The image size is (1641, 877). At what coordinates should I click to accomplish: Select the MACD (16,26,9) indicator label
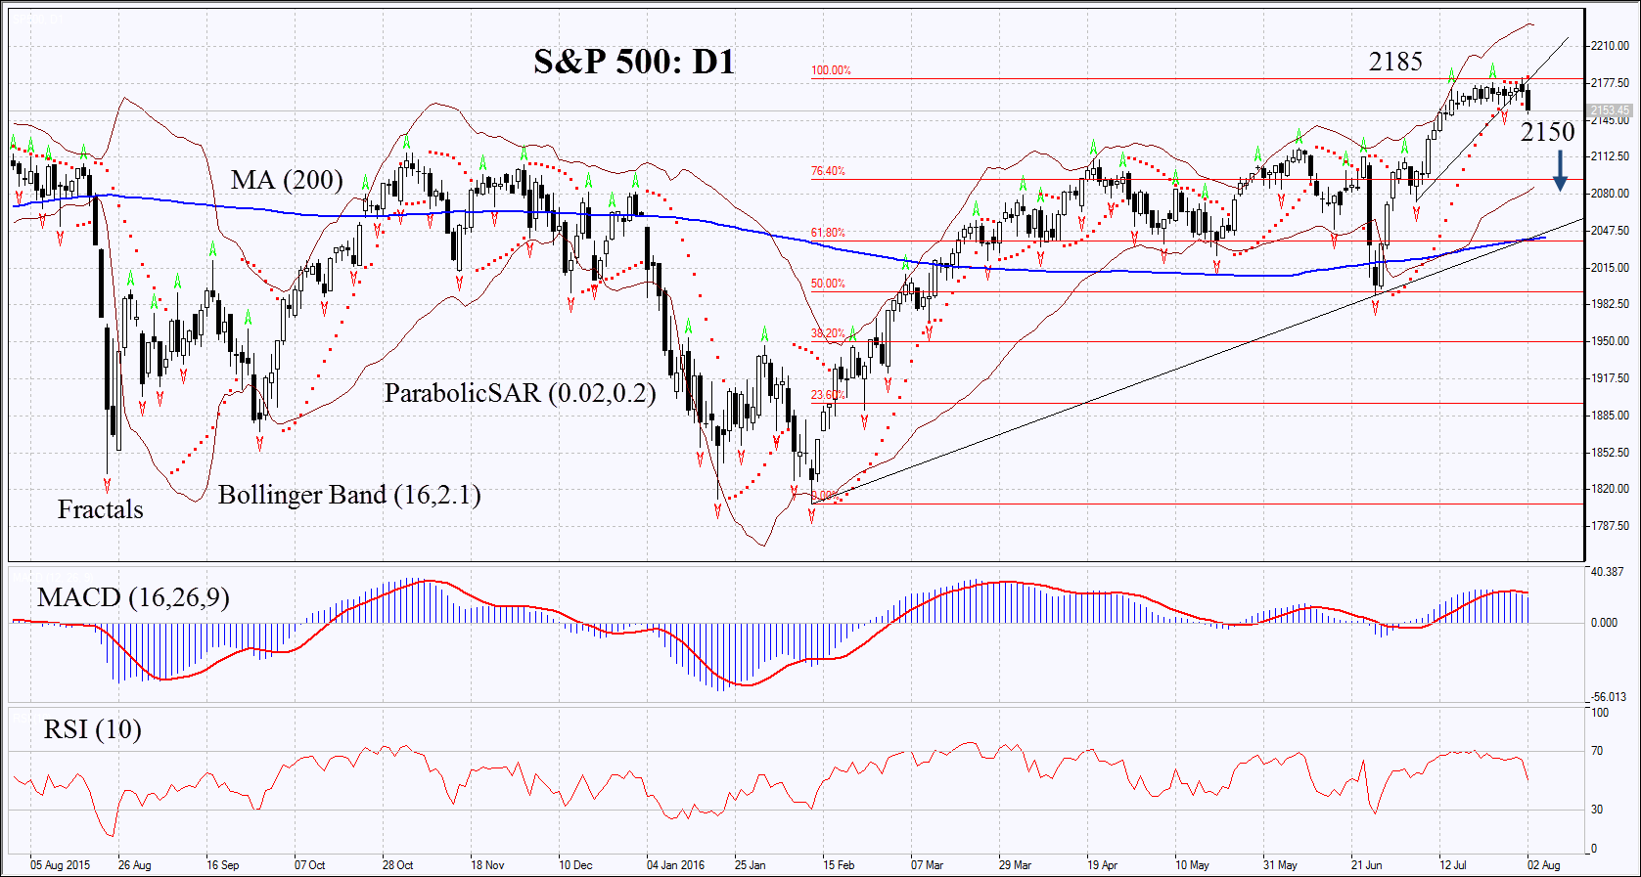click(133, 597)
